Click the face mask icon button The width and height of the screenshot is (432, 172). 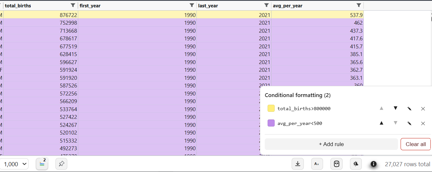click(336, 164)
